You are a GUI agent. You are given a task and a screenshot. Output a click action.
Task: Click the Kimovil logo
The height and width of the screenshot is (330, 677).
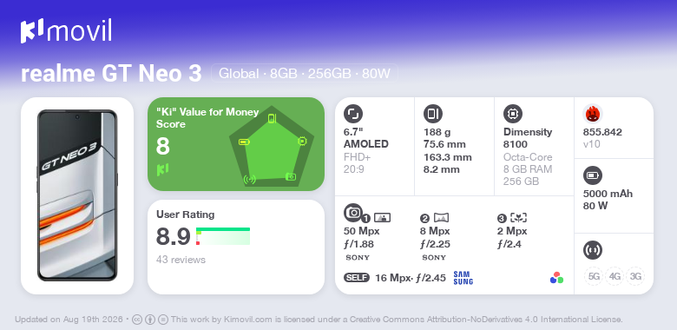66,31
